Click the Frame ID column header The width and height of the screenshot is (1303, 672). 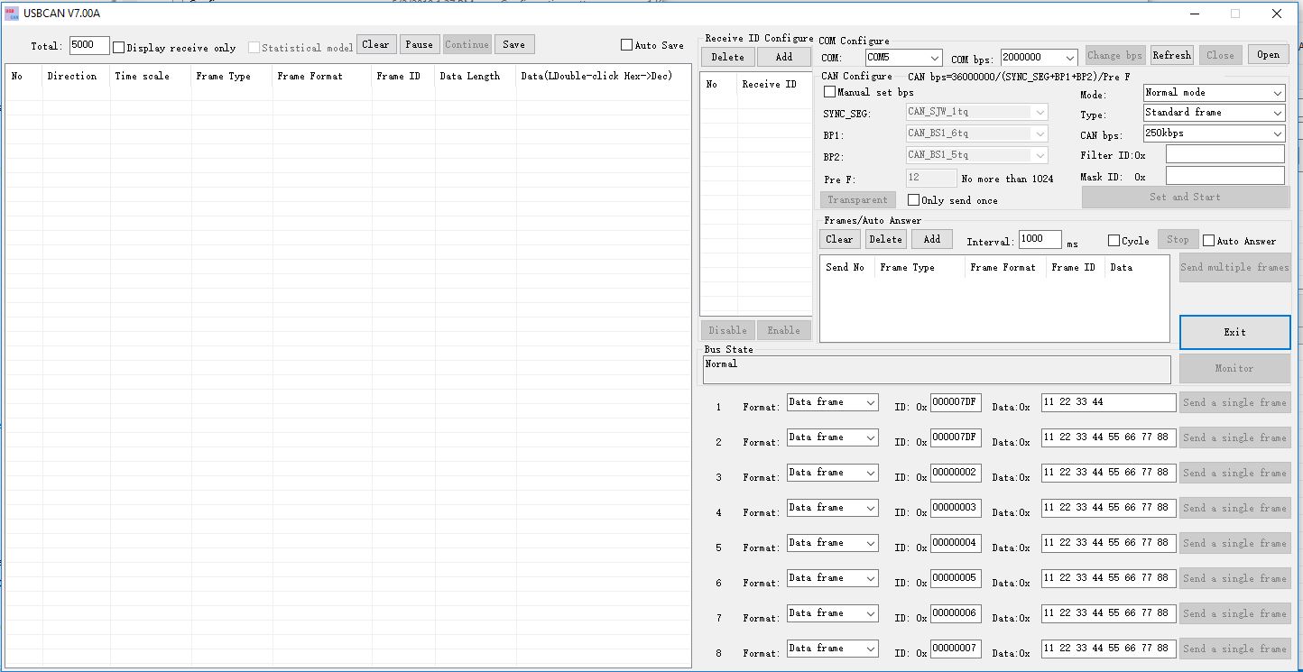(x=398, y=77)
